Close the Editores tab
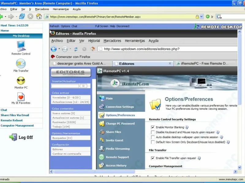Viewport: 245px width, 183px height. pyautogui.click(x=170, y=63)
